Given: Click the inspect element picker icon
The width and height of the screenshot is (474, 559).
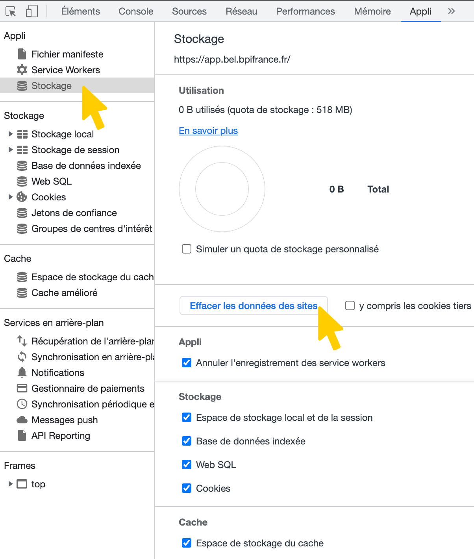Looking at the screenshot, I should click(11, 11).
